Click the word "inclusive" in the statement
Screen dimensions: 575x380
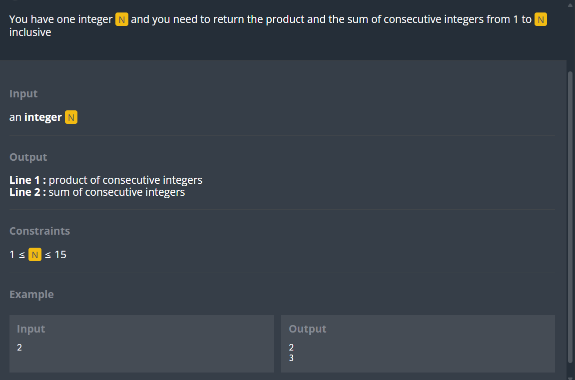[x=30, y=32]
